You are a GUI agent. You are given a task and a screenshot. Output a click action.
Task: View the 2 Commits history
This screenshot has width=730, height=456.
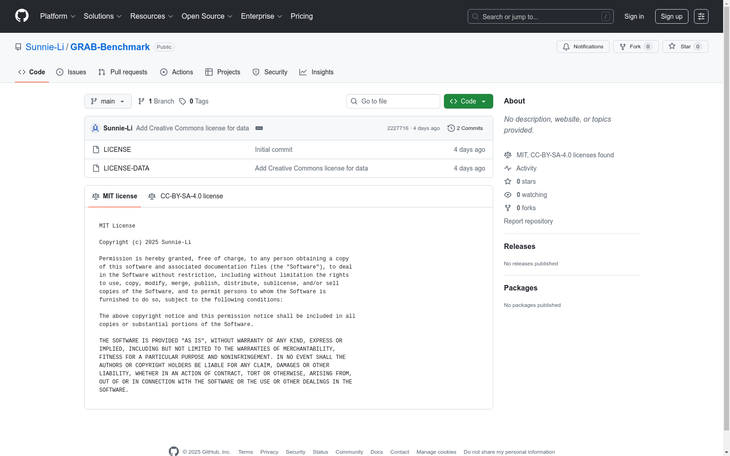(x=465, y=128)
